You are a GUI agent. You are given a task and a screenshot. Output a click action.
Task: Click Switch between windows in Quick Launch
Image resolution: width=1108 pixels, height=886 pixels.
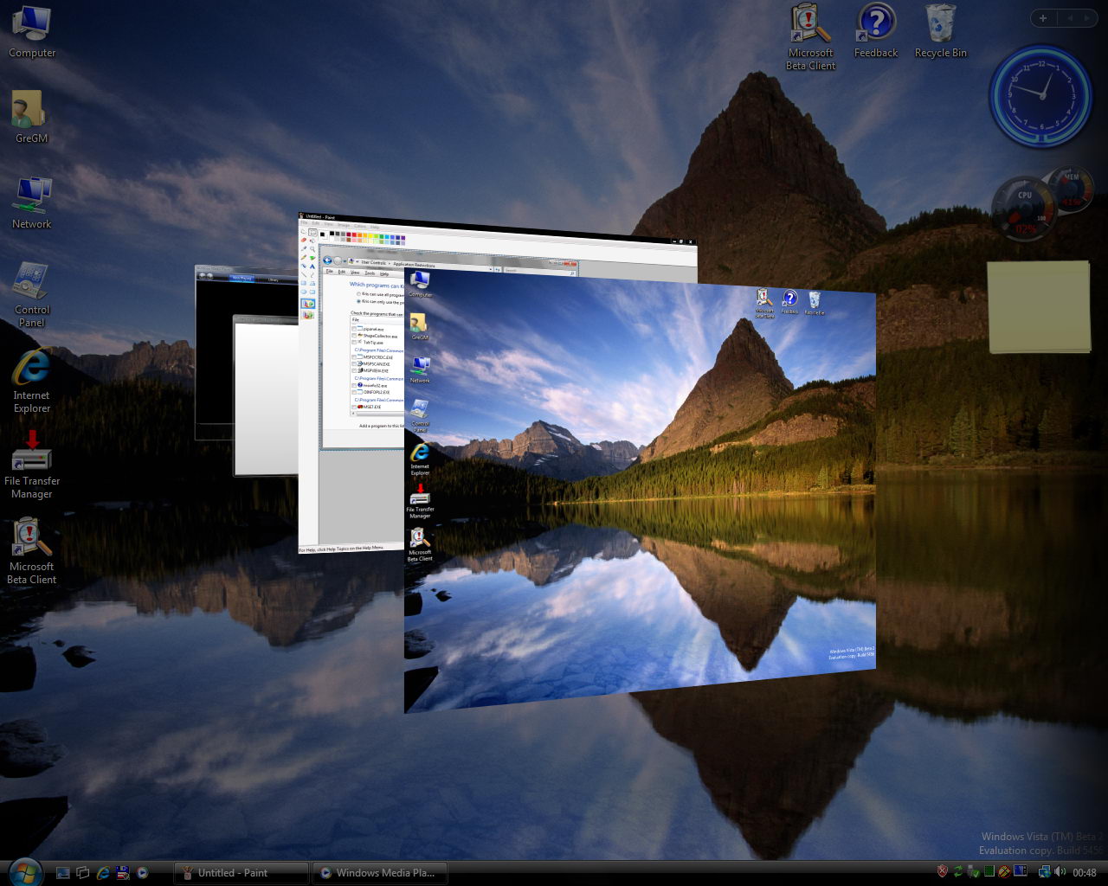point(83,873)
